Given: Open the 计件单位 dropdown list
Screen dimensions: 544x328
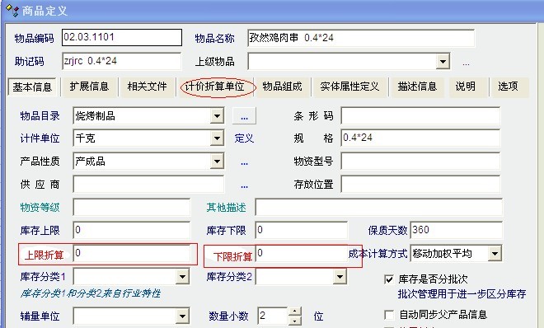Looking at the screenshot, I should pos(217,138).
